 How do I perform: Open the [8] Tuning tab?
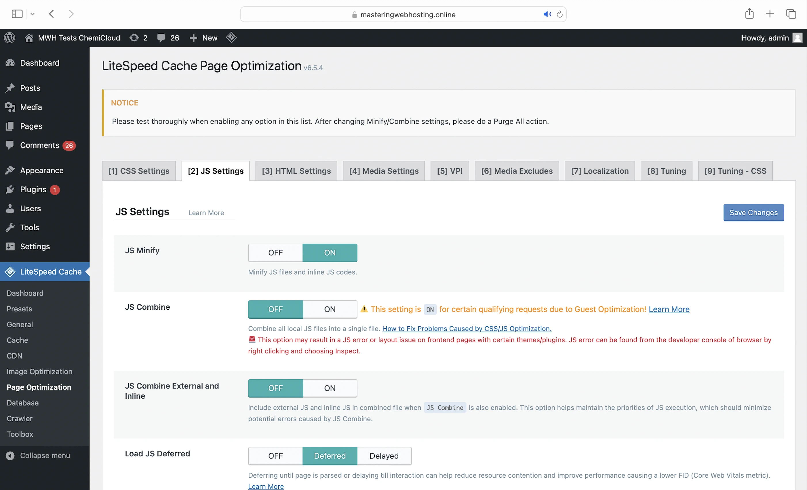click(x=666, y=171)
